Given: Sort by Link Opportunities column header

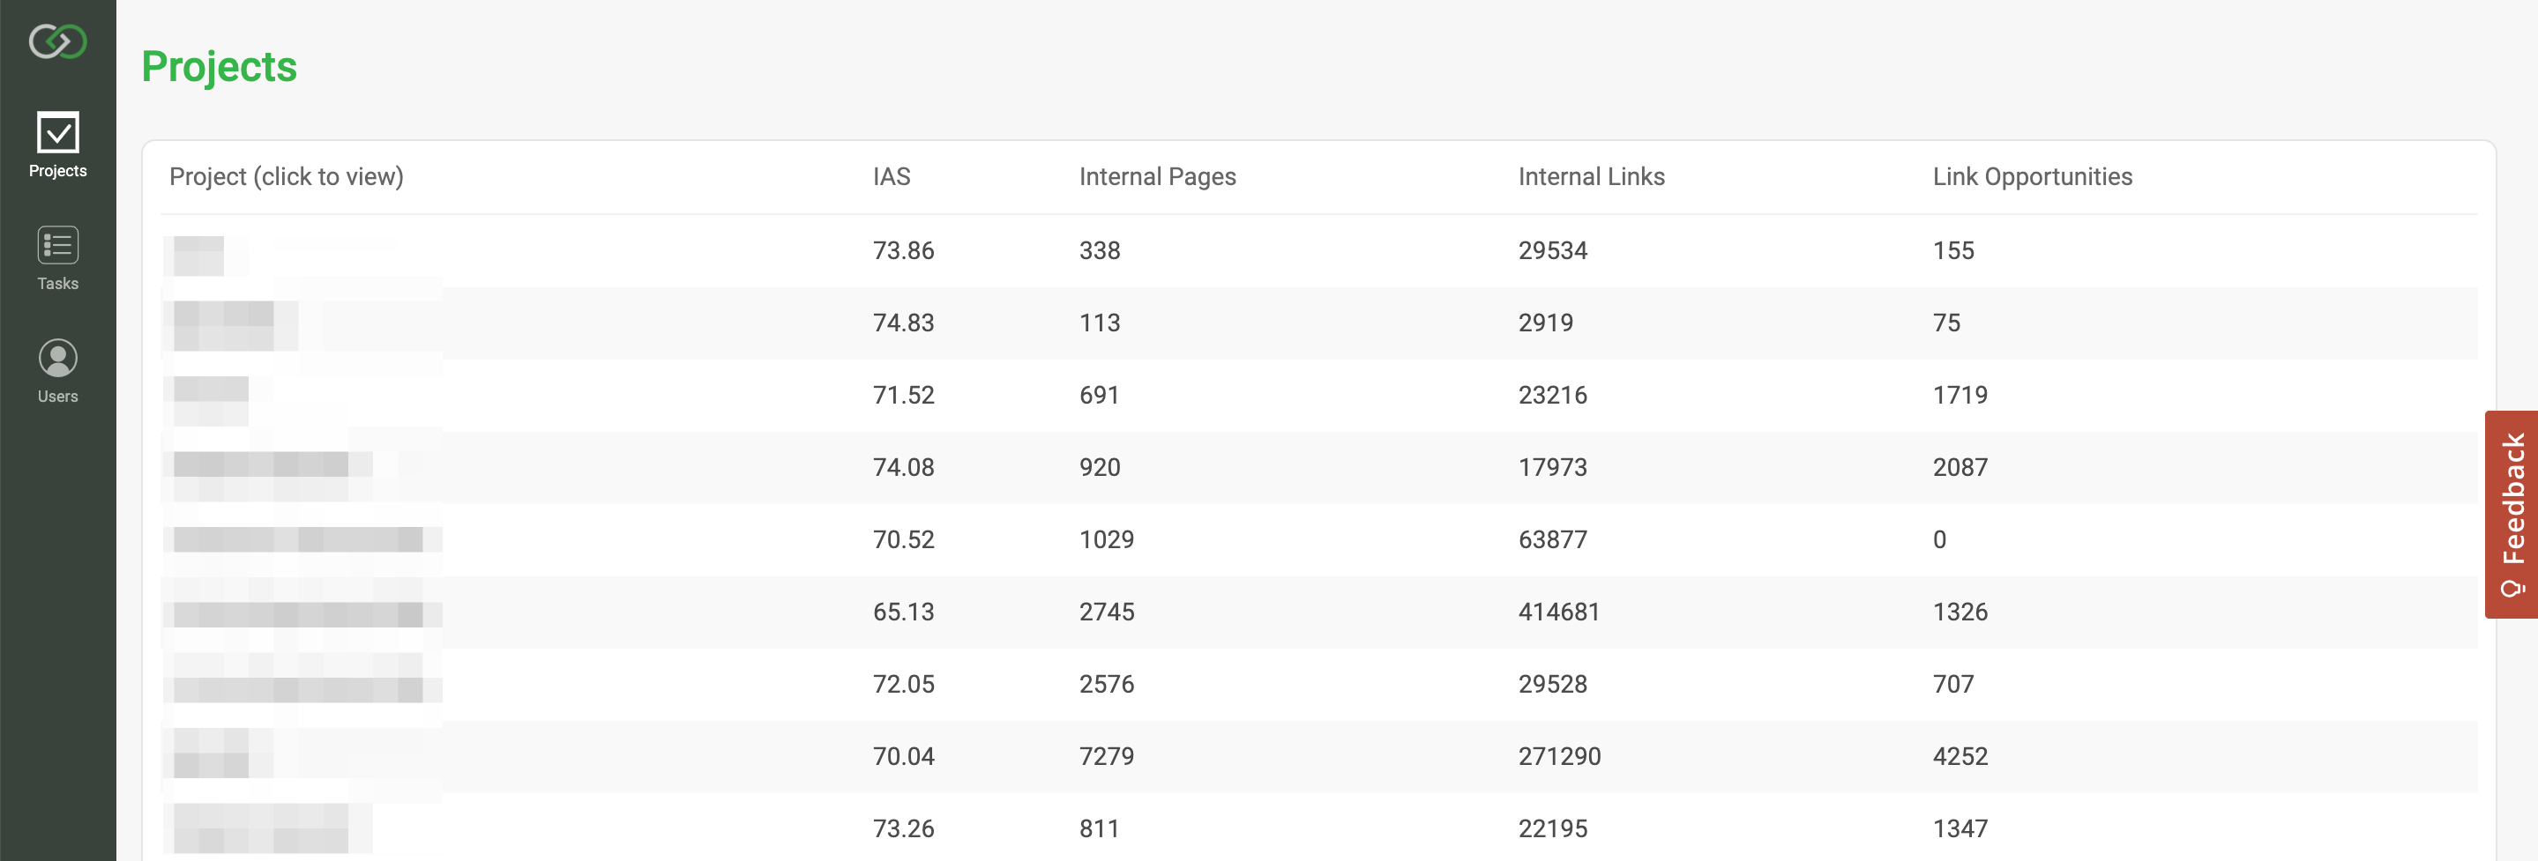Looking at the screenshot, I should point(2032,176).
